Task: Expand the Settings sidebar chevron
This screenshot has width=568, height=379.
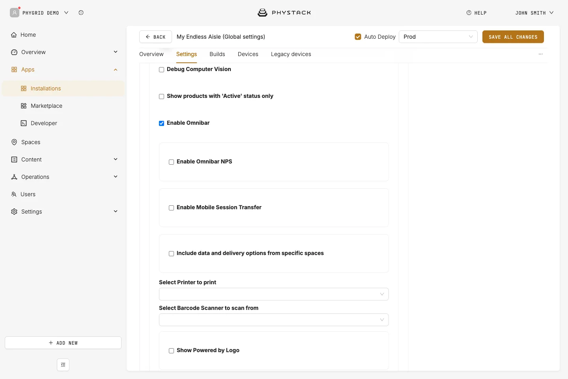Action: 116,211
